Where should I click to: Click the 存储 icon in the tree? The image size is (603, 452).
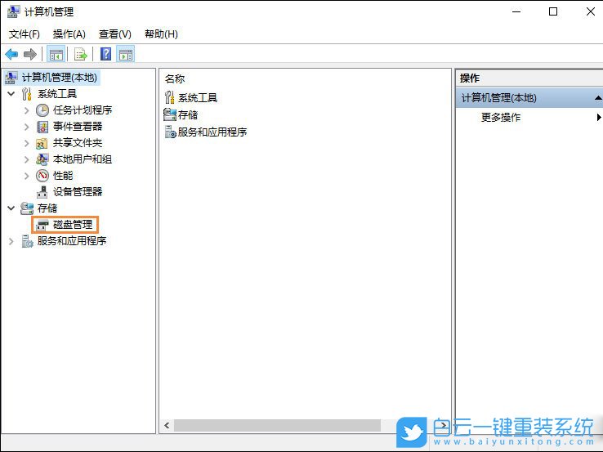[27, 208]
